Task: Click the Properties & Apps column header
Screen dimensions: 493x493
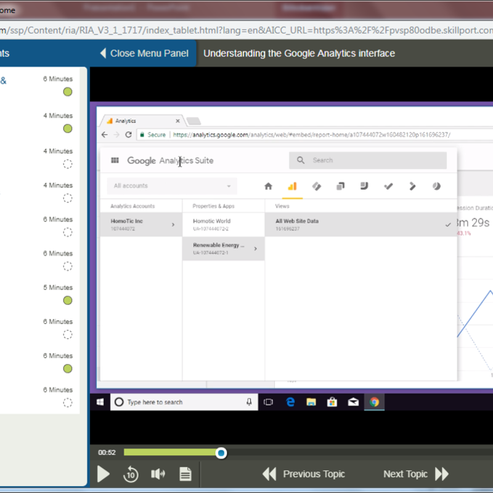Action: 213,206
